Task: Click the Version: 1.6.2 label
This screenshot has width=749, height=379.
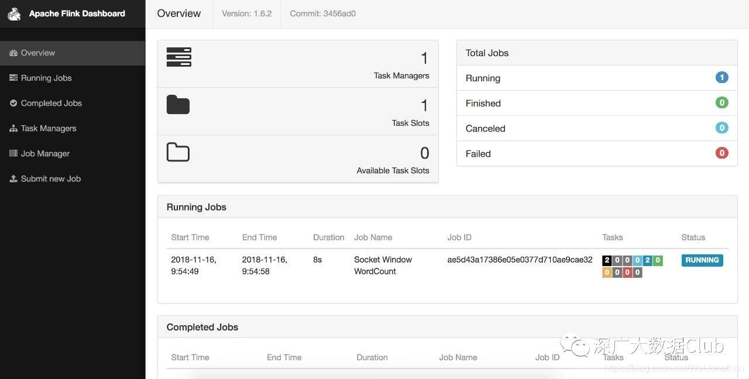Action: click(246, 13)
